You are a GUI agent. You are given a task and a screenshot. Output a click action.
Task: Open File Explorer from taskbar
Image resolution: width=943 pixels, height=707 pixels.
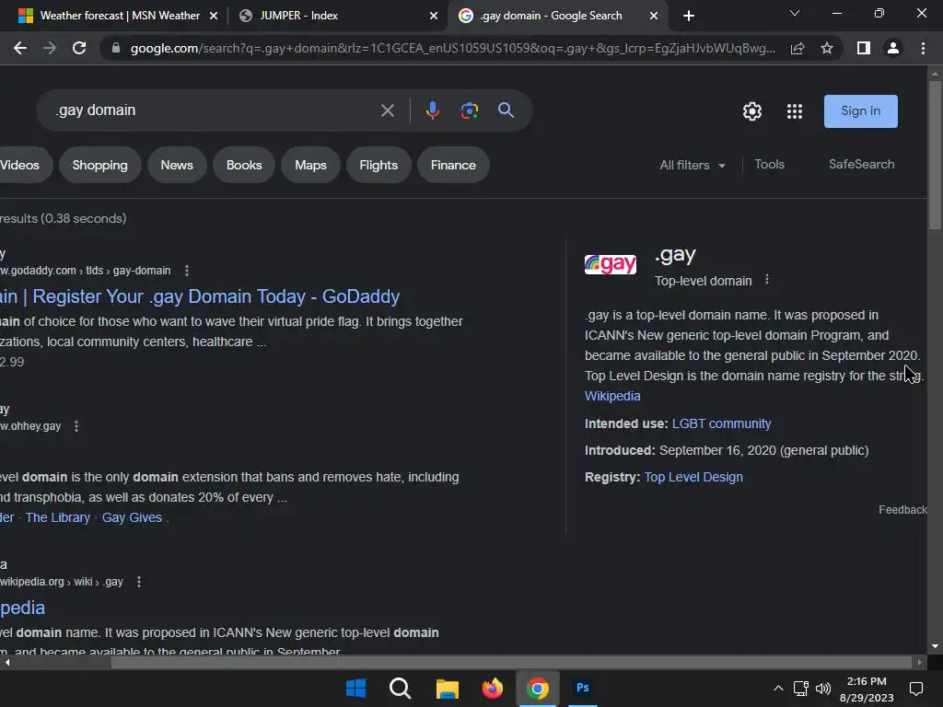coord(447,689)
